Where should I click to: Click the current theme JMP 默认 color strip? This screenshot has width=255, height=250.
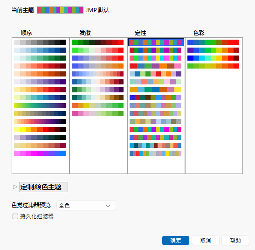pyautogui.click(x=60, y=10)
